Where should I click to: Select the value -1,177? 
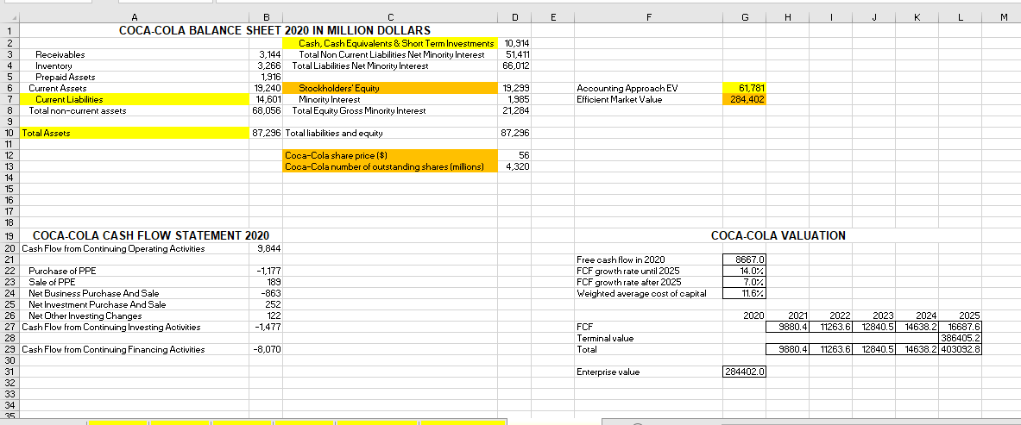[x=266, y=271]
